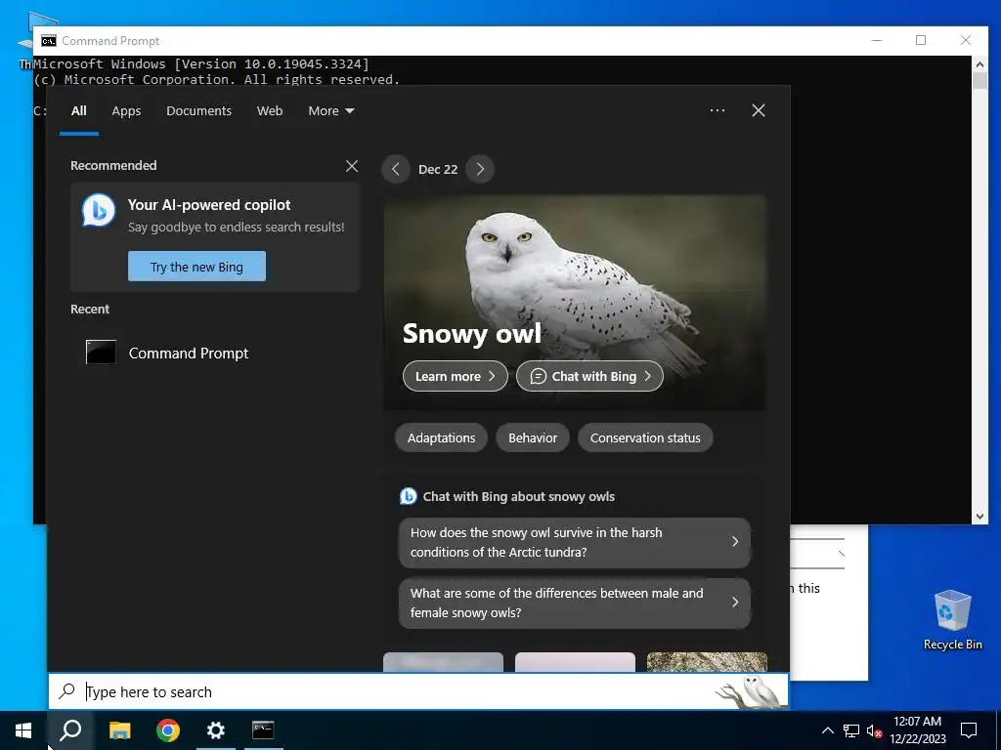The image size is (1001, 750).
Task: Open middle pink thumbnail card at bottom
Action: pos(575,662)
